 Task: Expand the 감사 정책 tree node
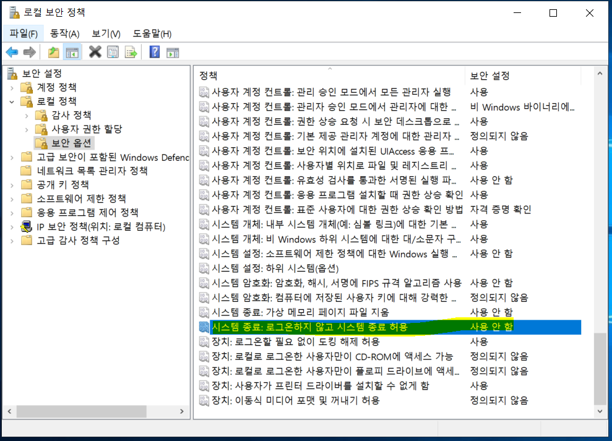tap(27, 116)
